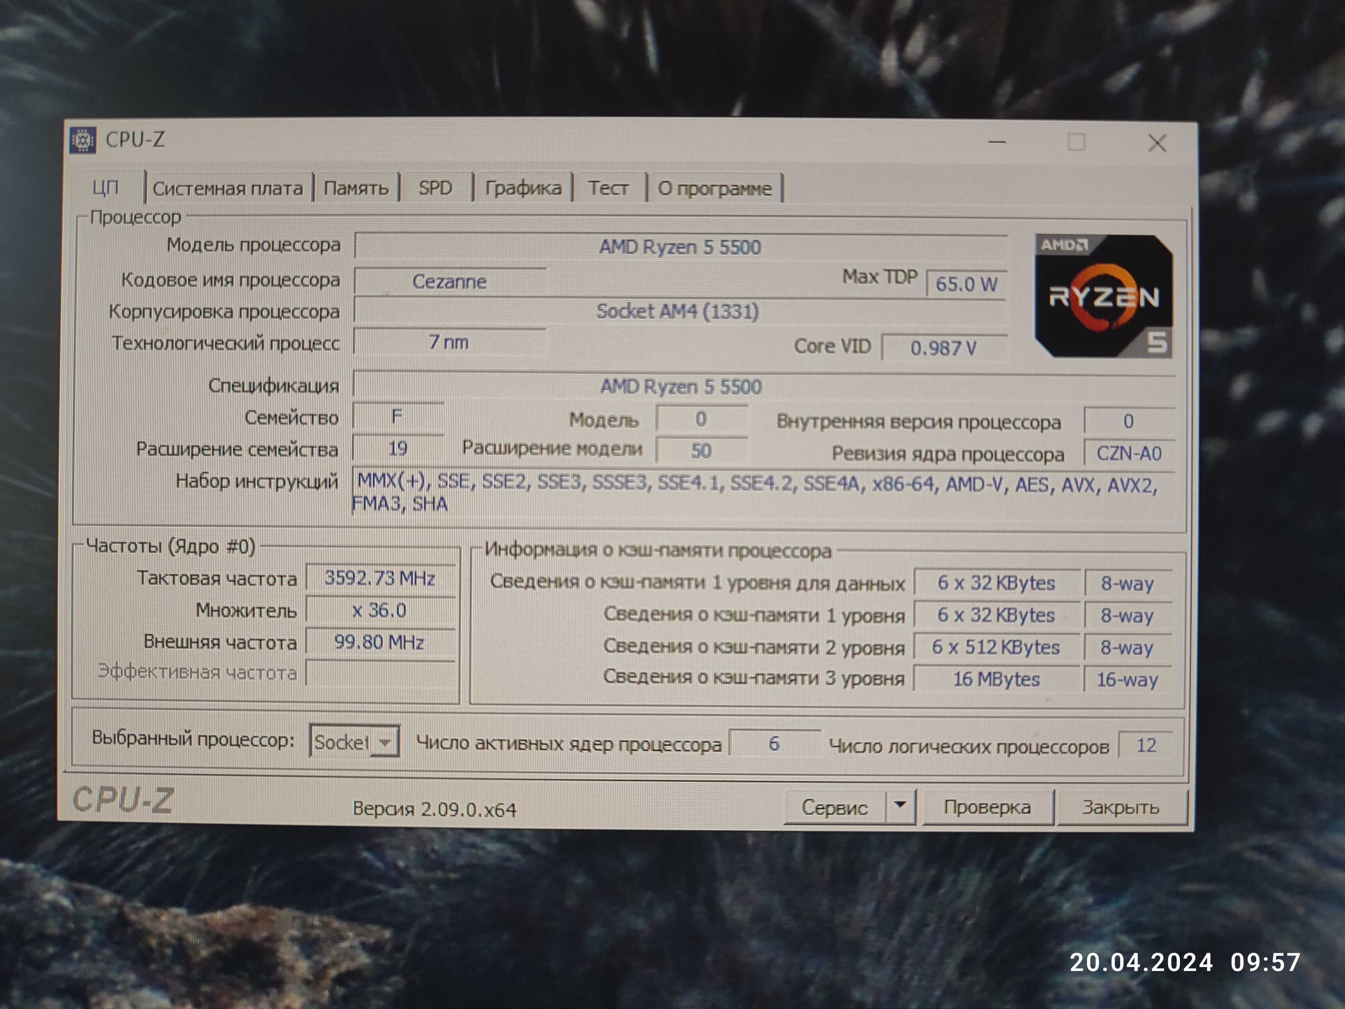This screenshot has height=1009, width=1345.
Task: Switch to the Системная плата tab
Action: 228,189
